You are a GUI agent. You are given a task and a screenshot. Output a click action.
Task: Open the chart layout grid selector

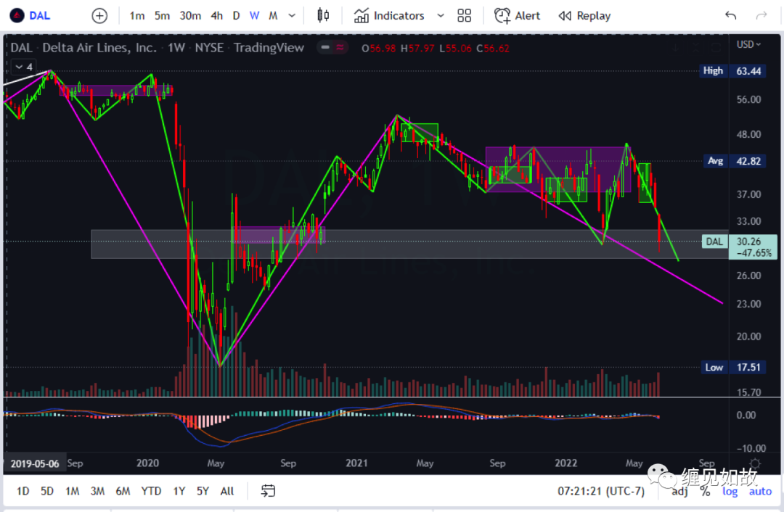(464, 16)
